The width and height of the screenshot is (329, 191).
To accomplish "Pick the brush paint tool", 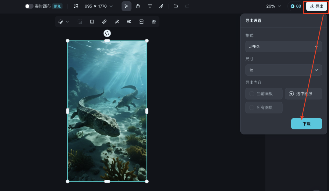I will 161,6.
